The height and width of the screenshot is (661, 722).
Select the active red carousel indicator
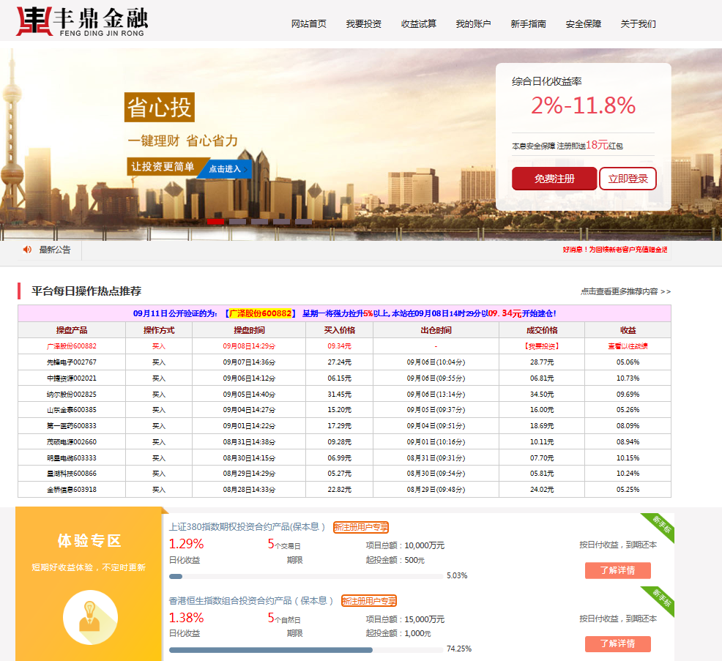coord(215,221)
